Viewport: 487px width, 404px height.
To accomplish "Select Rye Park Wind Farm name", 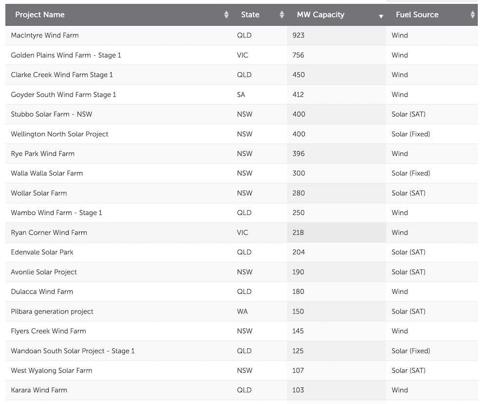I will tap(42, 154).
